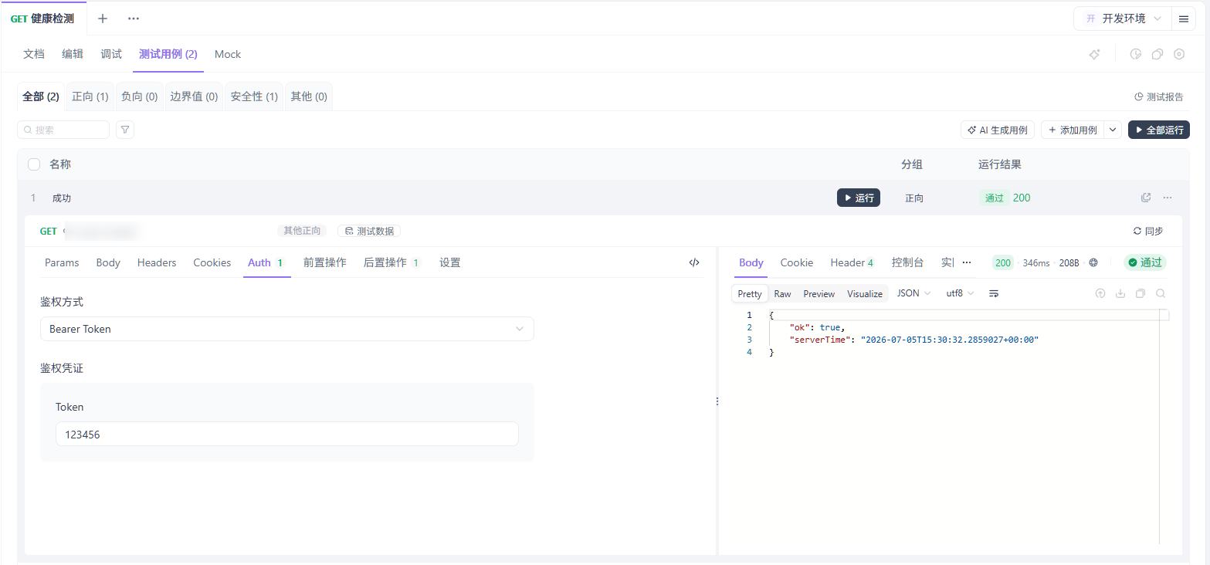Screen dimensions: 1210x565
Task: Open the request Cookies tab
Action: point(212,262)
